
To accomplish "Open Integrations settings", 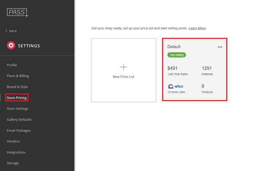I will (x=16, y=152).
